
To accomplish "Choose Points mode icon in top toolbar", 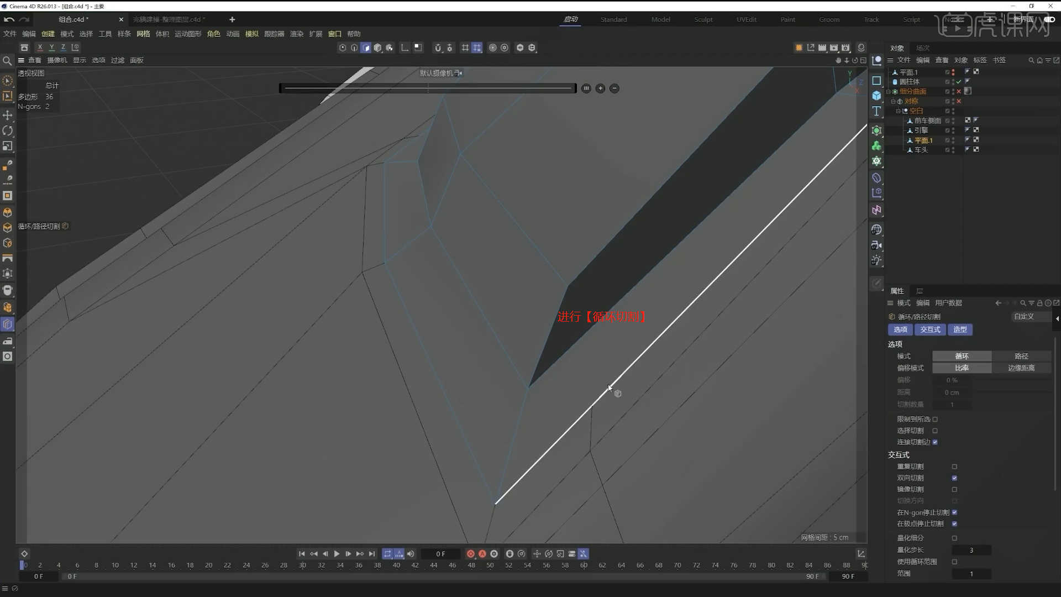I will (343, 48).
